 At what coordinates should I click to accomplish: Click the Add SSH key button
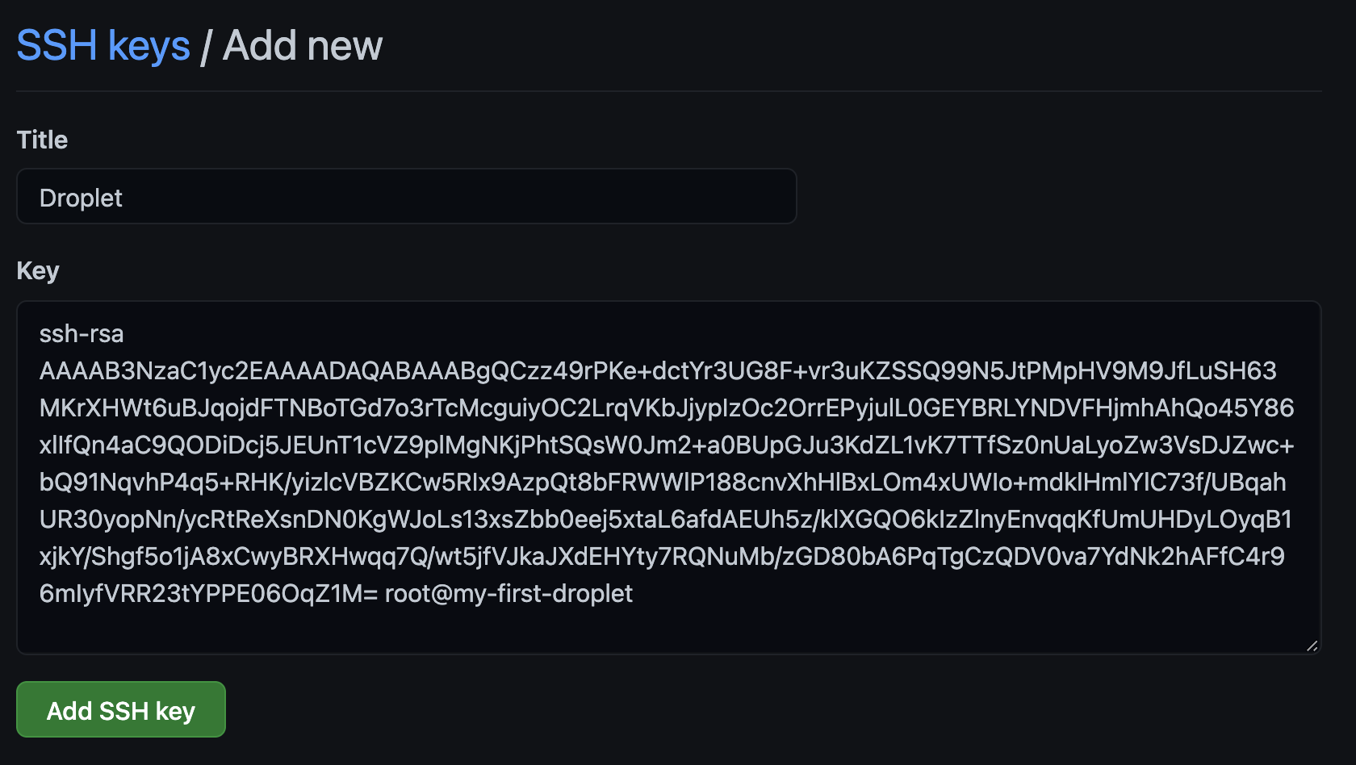[x=121, y=710]
